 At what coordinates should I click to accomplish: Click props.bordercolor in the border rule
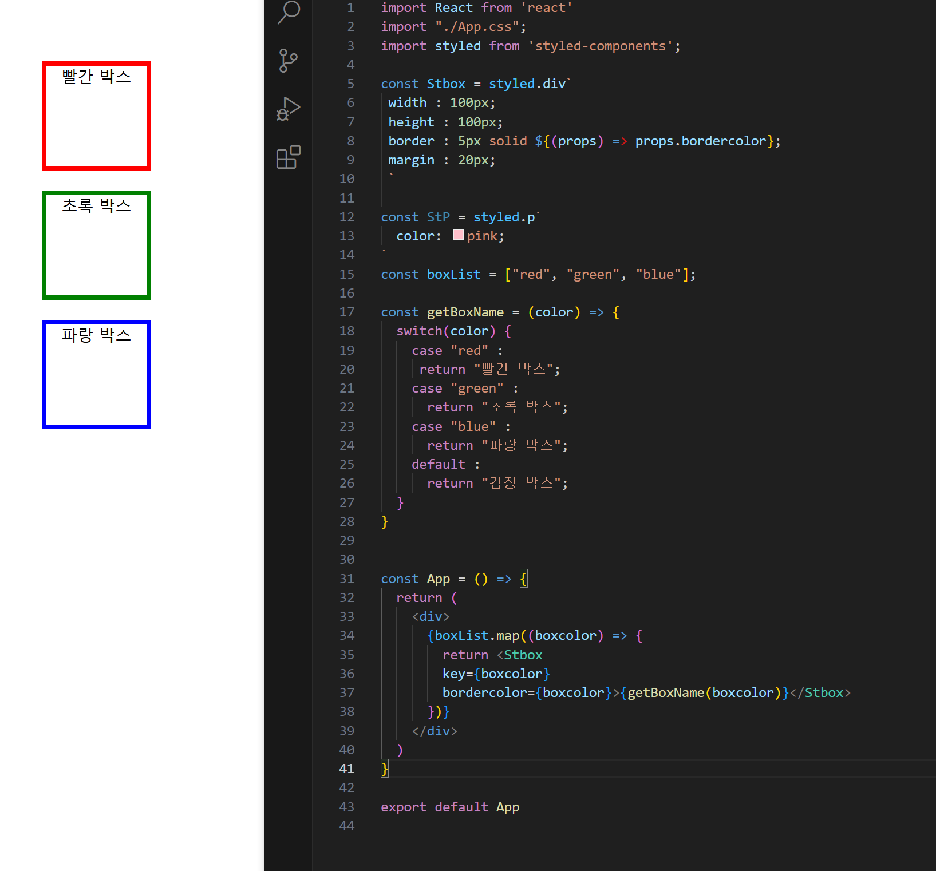[700, 141]
